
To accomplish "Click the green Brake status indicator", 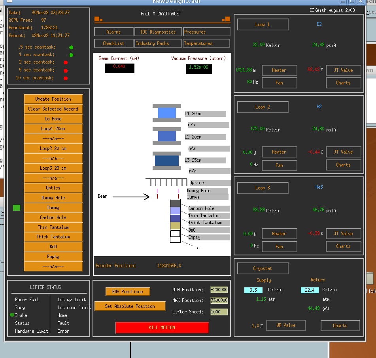I will point(12,315).
